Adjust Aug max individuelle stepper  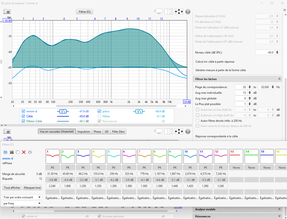[250, 93]
